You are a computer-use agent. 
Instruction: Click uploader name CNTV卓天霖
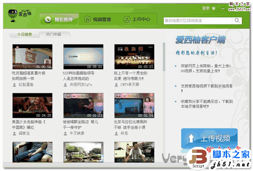130,85
